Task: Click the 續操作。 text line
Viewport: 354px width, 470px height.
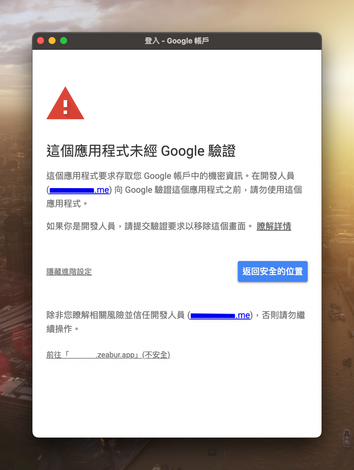Action: 63,329
